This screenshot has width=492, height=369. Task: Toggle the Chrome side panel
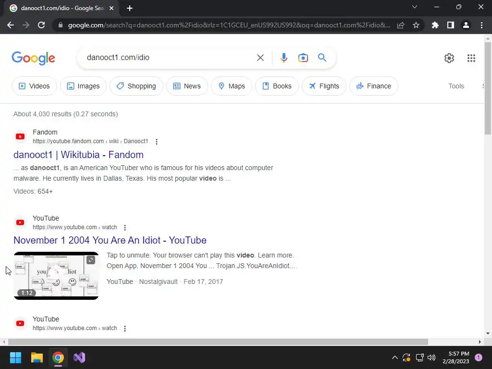coord(451,25)
